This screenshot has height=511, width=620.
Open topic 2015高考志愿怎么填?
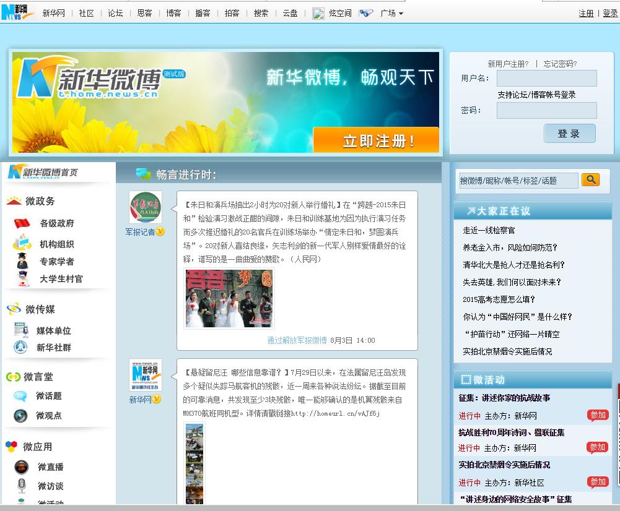[499, 299]
